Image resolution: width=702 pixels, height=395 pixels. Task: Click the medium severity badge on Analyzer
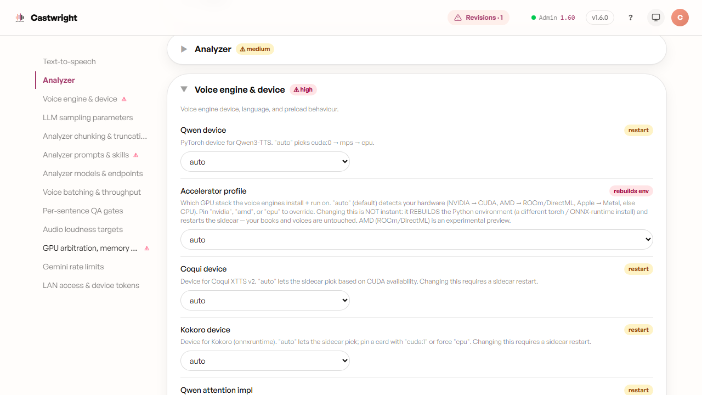coord(255,49)
